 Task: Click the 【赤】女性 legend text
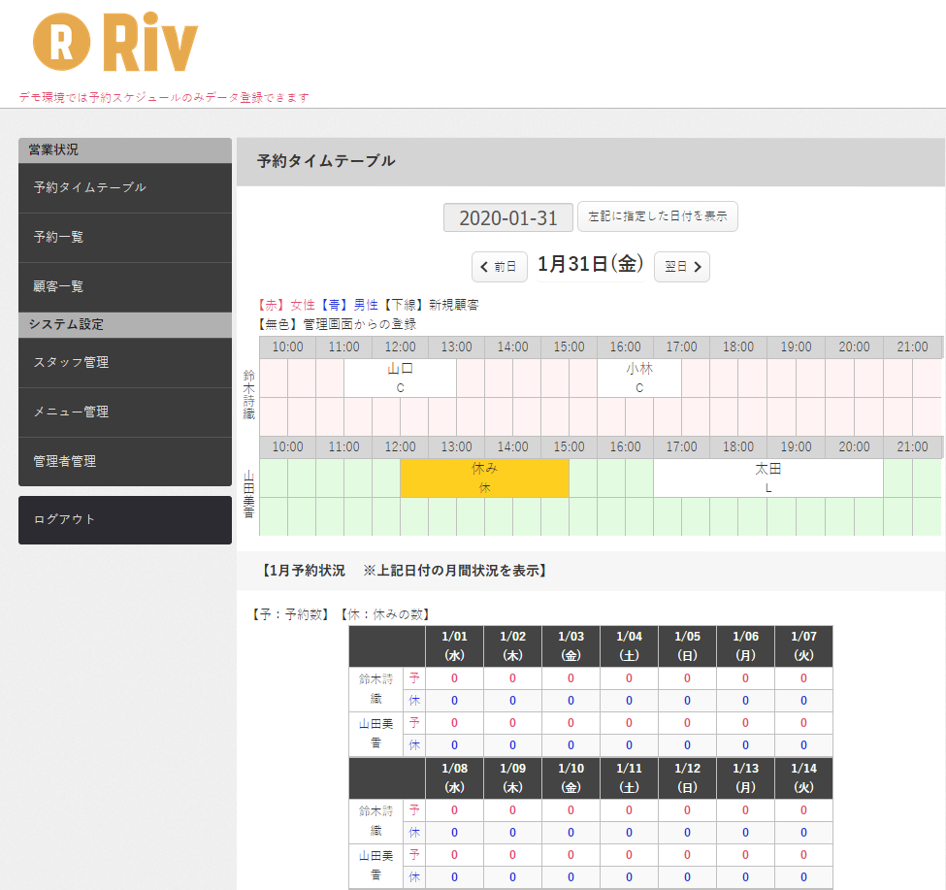pyautogui.click(x=286, y=305)
